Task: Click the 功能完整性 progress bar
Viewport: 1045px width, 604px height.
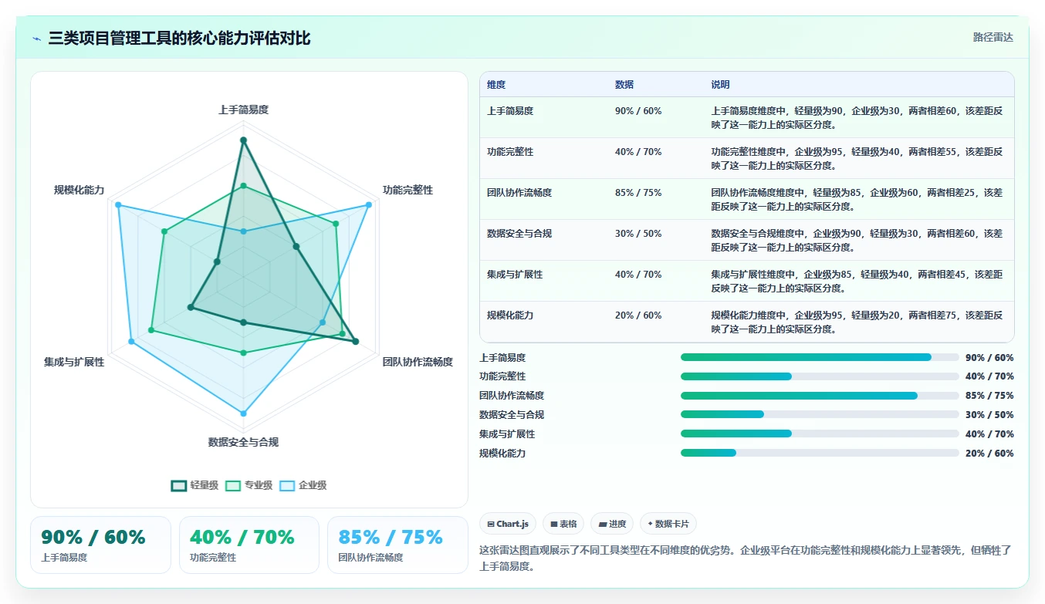Action: tap(820, 376)
